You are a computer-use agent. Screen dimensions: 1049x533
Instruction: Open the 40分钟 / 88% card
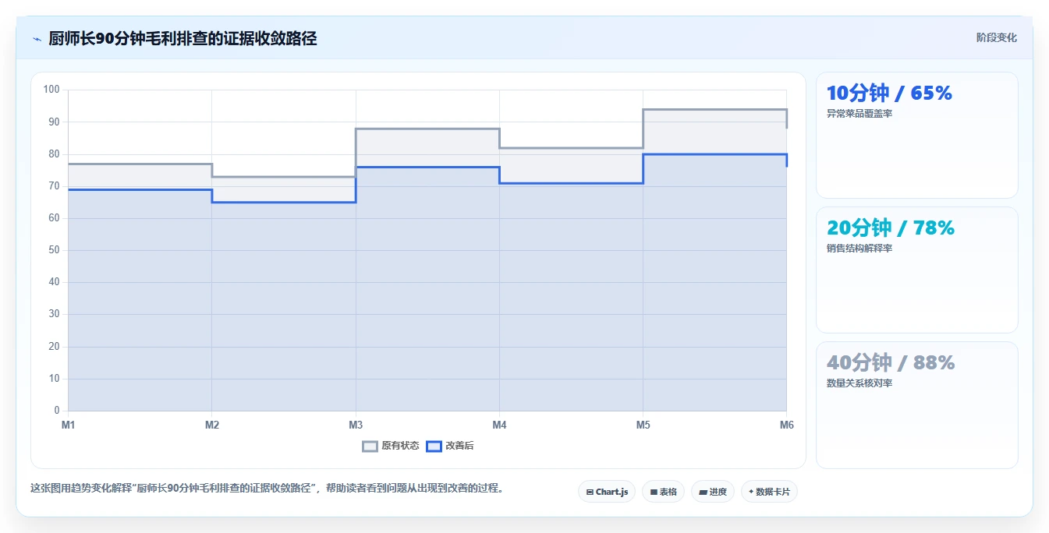(916, 405)
